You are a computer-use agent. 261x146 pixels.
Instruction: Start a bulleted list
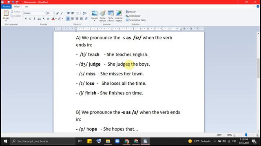tap(77, 13)
